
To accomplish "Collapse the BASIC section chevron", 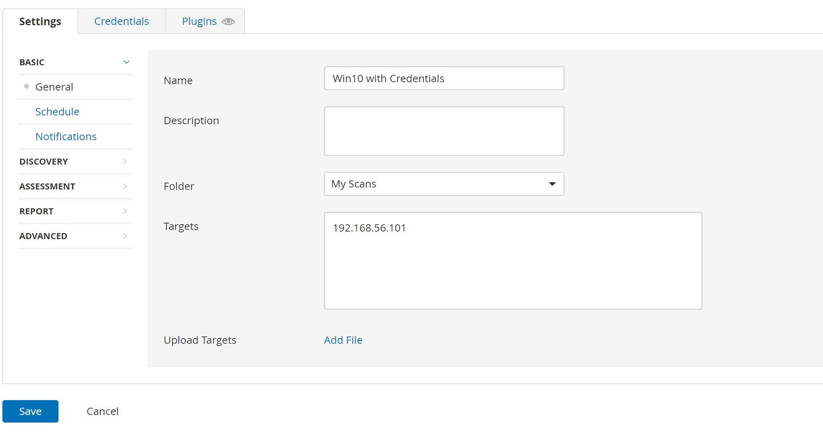I will coord(126,62).
